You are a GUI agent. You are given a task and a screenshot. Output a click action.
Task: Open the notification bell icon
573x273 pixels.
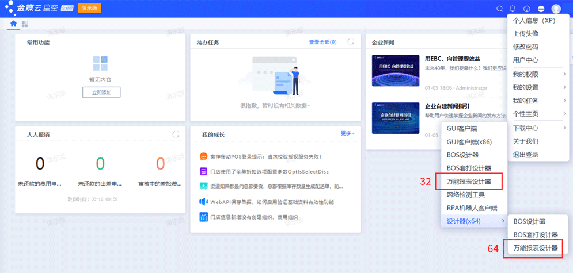[x=513, y=9]
